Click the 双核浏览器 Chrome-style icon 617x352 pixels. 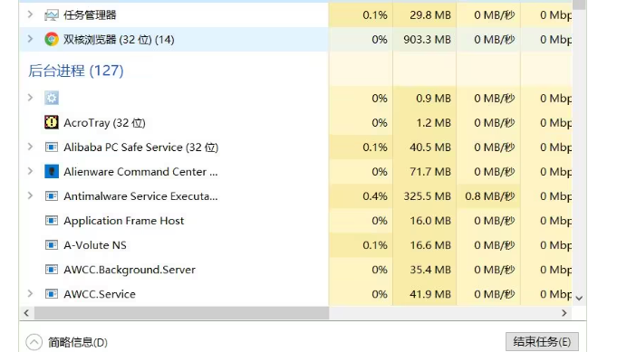52,39
